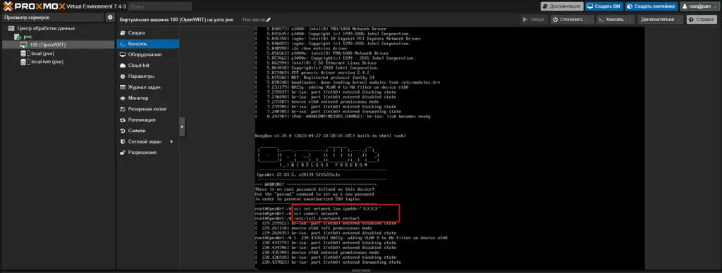This screenshot has height=273, width=722.
Task: Click the Консоль terminal prompt icon
Action: point(123,44)
